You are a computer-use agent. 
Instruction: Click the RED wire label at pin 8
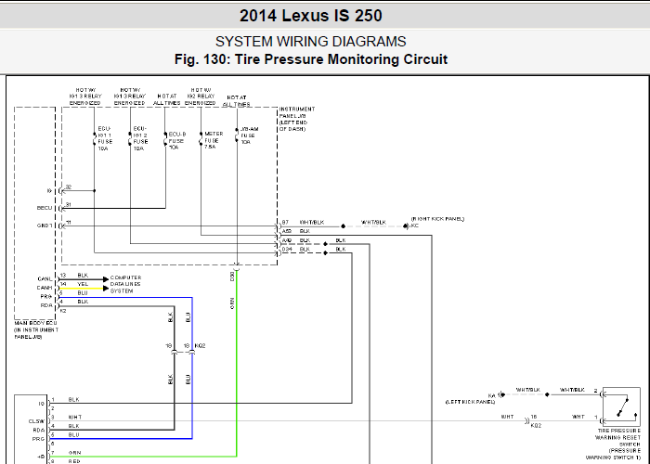[x=74, y=461]
